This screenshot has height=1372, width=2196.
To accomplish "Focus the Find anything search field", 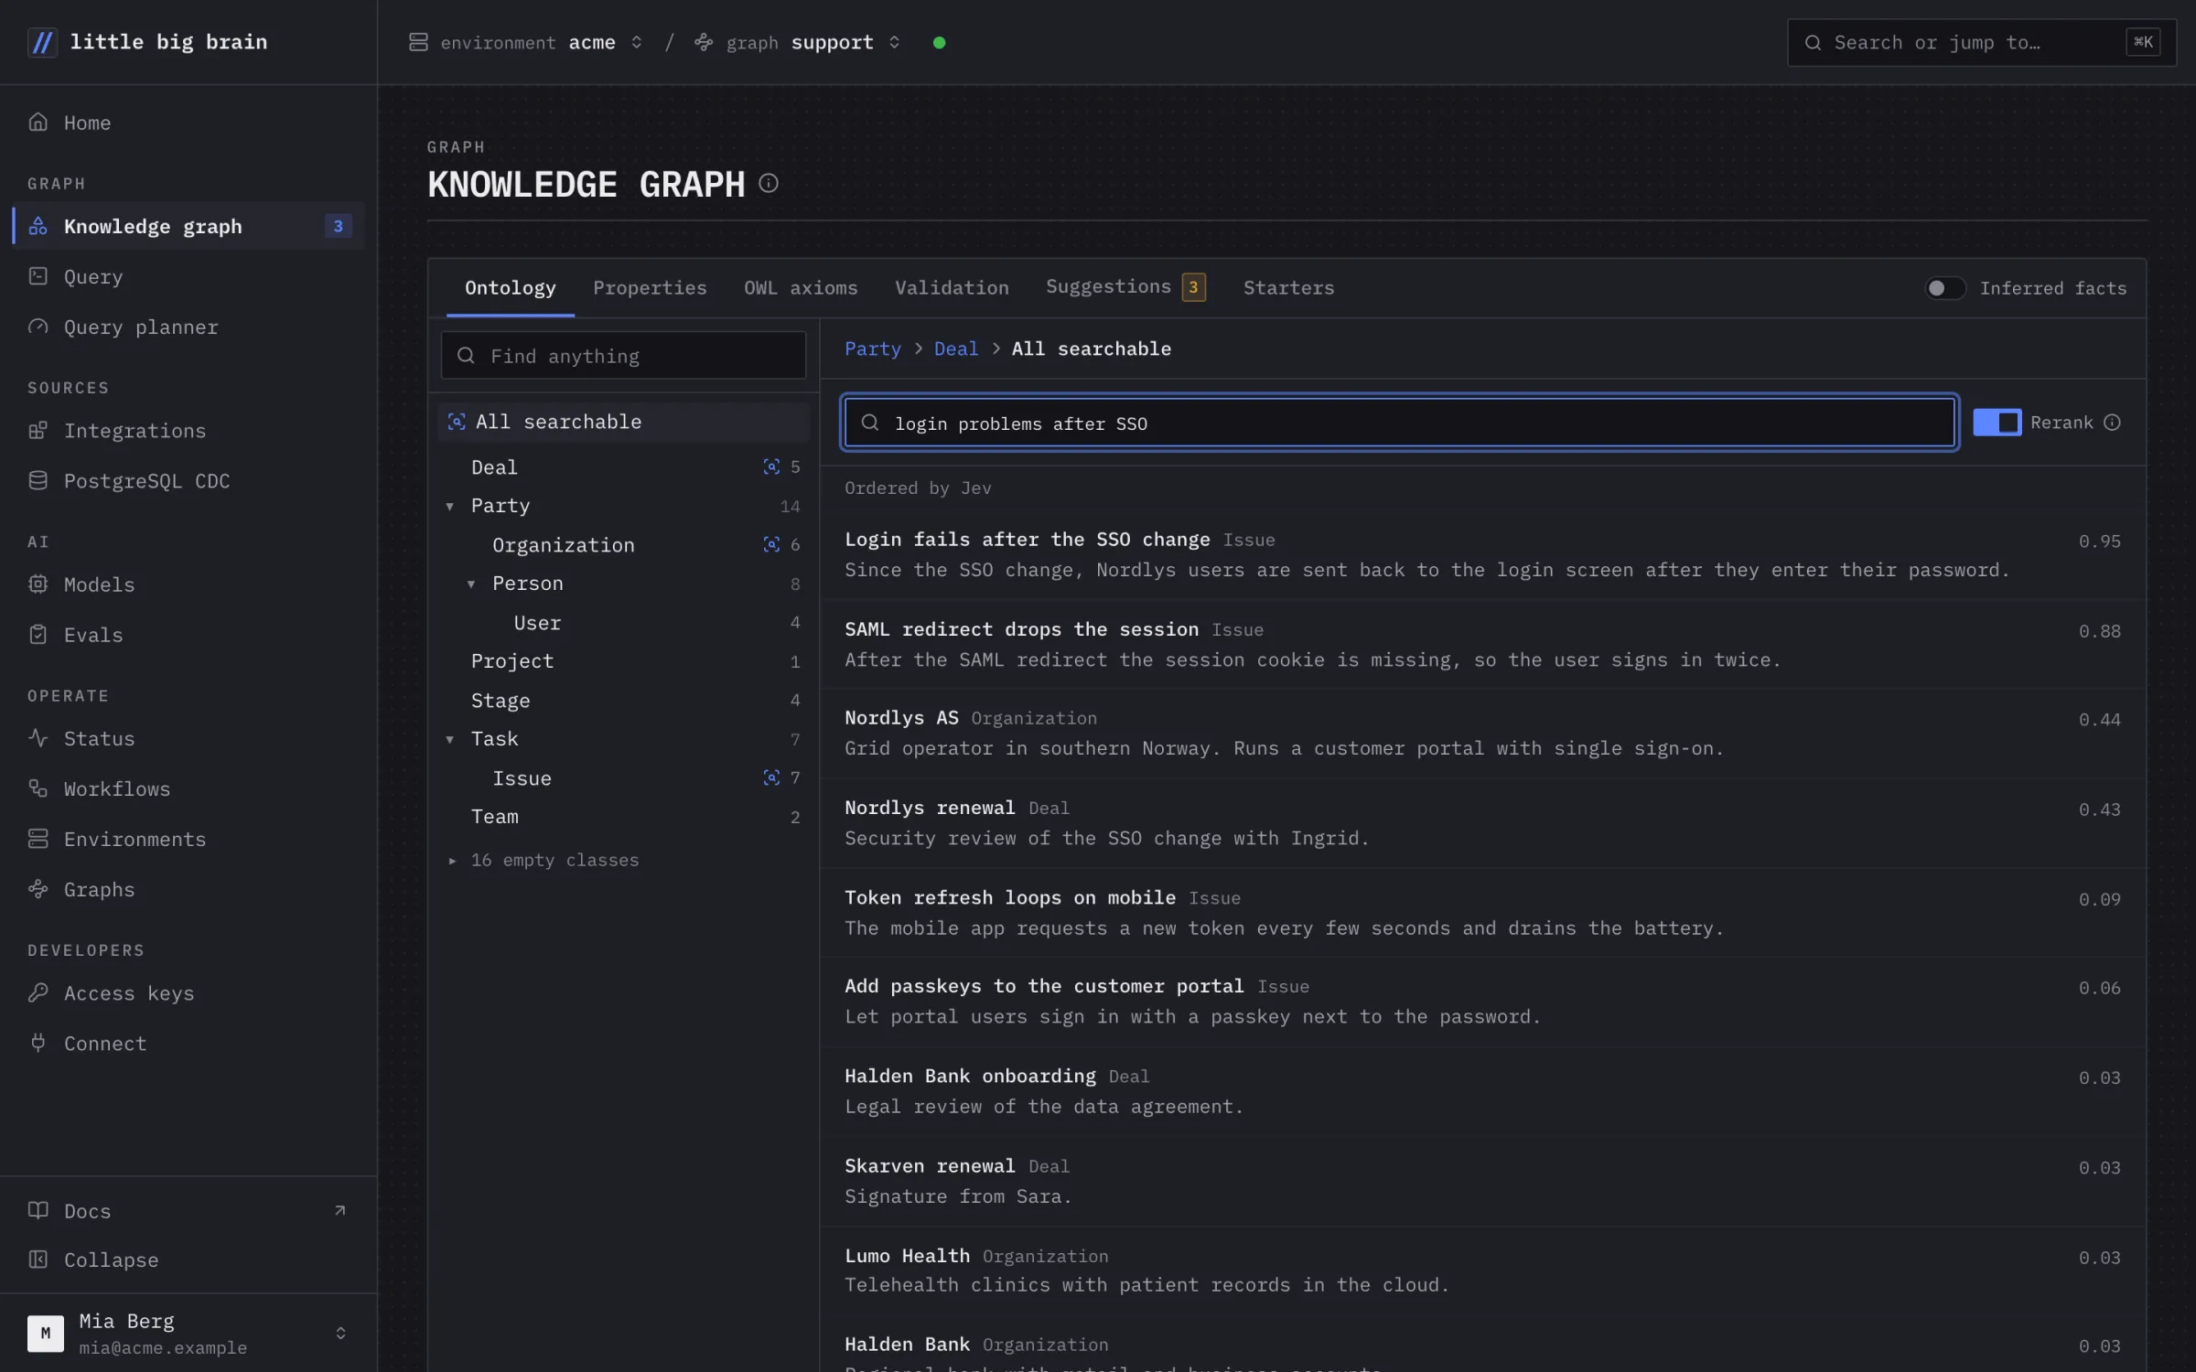I will point(623,355).
